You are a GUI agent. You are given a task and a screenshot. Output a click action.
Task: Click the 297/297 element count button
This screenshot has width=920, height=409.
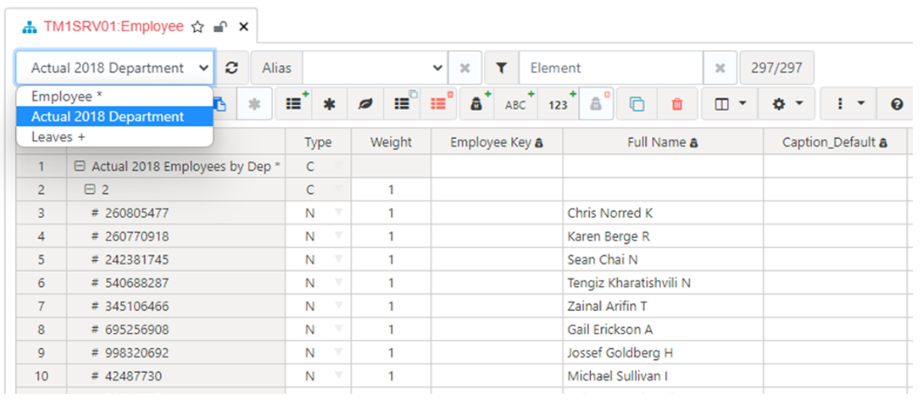pyautogui.click(x=777, y=68)
